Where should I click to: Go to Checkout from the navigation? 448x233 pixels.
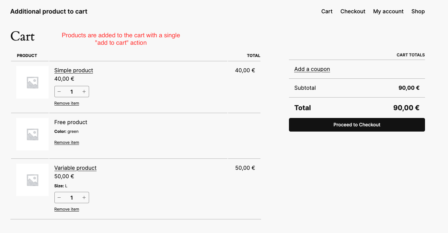(353, 11)
